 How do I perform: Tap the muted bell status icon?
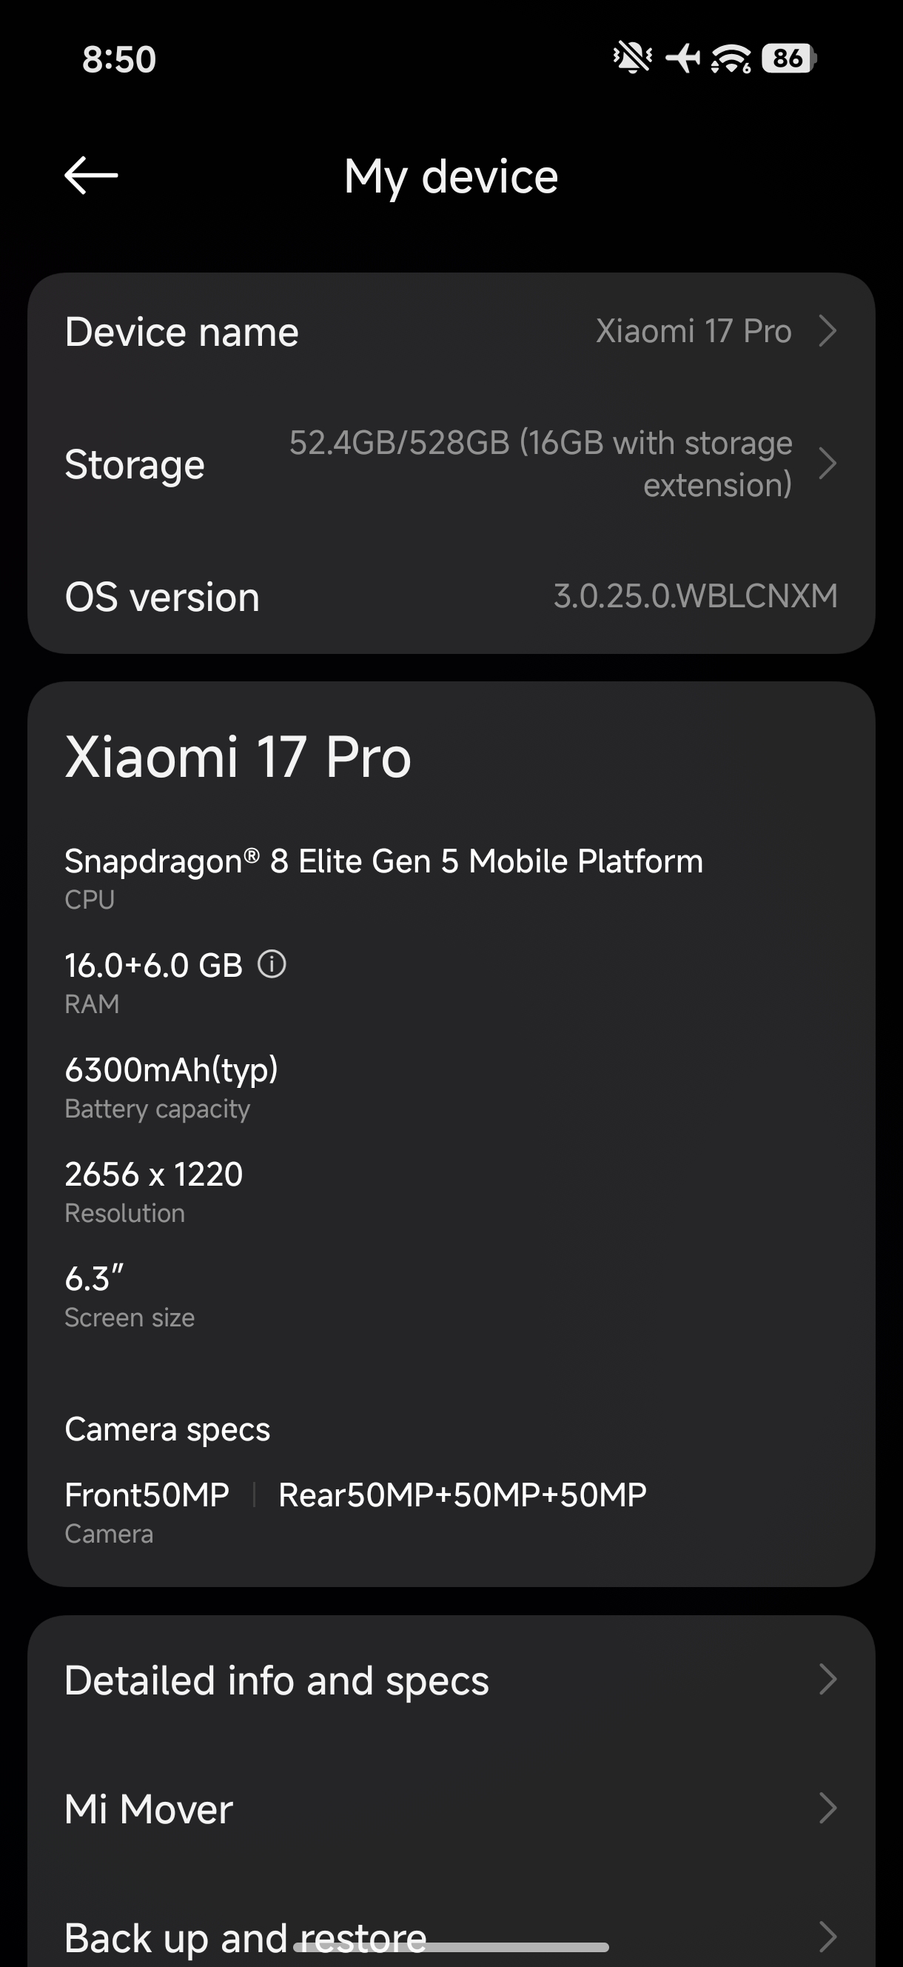point(632,58)
